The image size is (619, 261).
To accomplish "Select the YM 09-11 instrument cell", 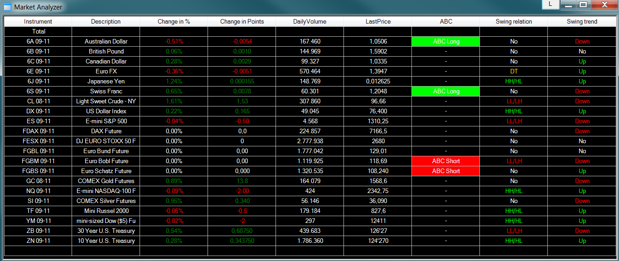I will point(38,221).
